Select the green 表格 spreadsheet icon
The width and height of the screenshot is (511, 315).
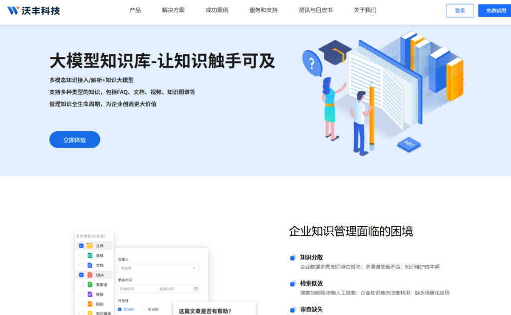point(90,256)
